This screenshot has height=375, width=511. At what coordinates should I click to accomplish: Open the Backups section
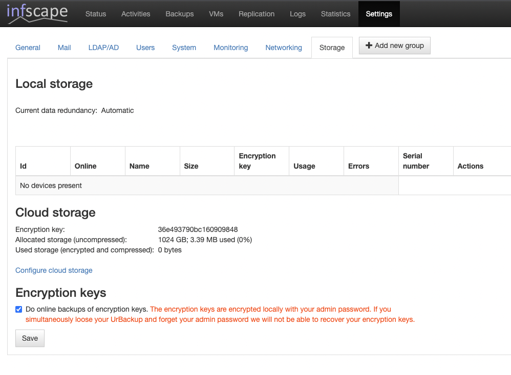[179, 14]
